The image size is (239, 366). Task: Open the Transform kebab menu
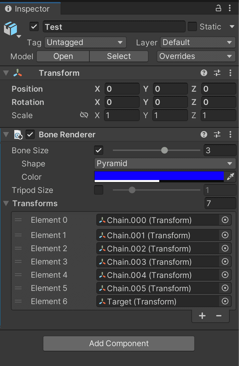click(230, 73)
